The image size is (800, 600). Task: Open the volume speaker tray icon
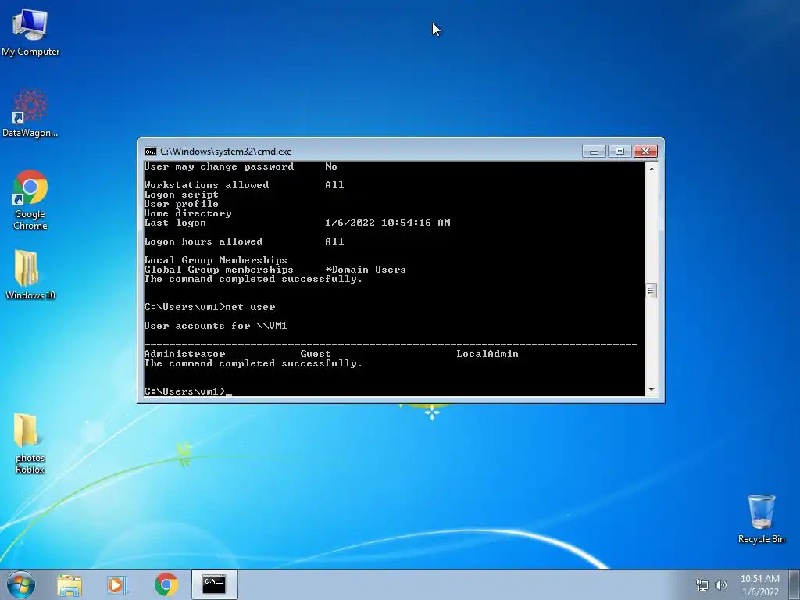tap(721, 585)
